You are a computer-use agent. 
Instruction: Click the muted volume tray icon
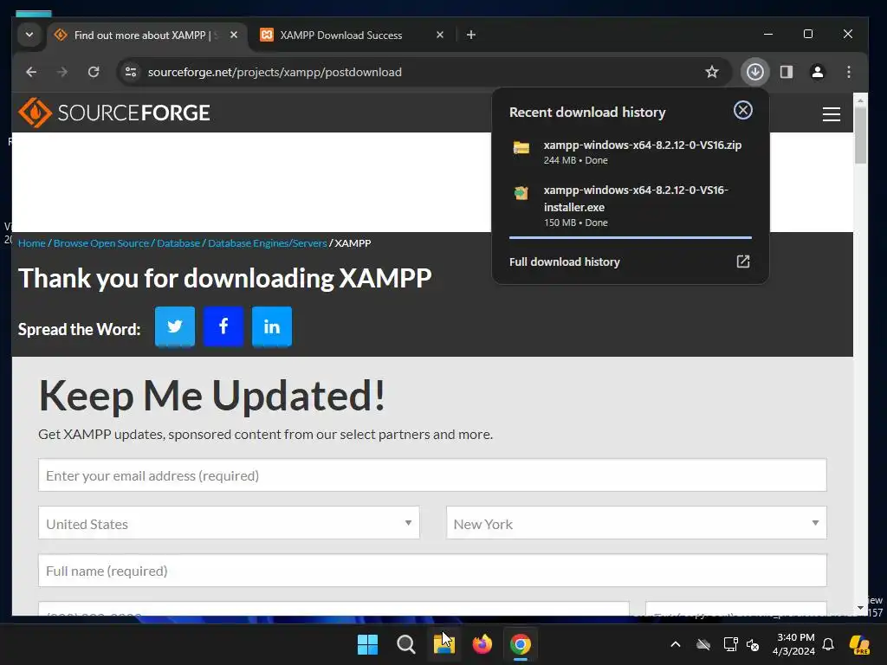click(x=753, y=644)
